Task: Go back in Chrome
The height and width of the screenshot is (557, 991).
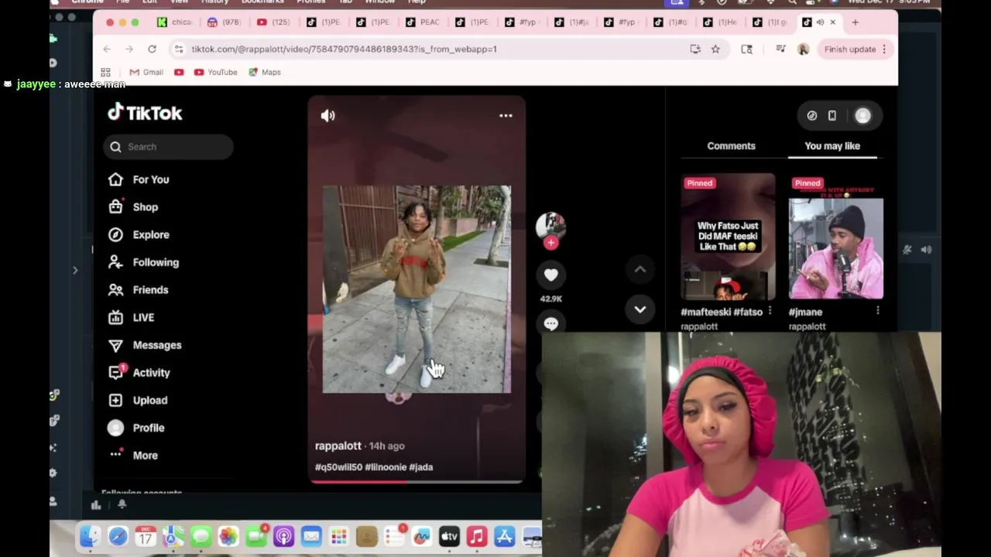Action: click(107, 49)
